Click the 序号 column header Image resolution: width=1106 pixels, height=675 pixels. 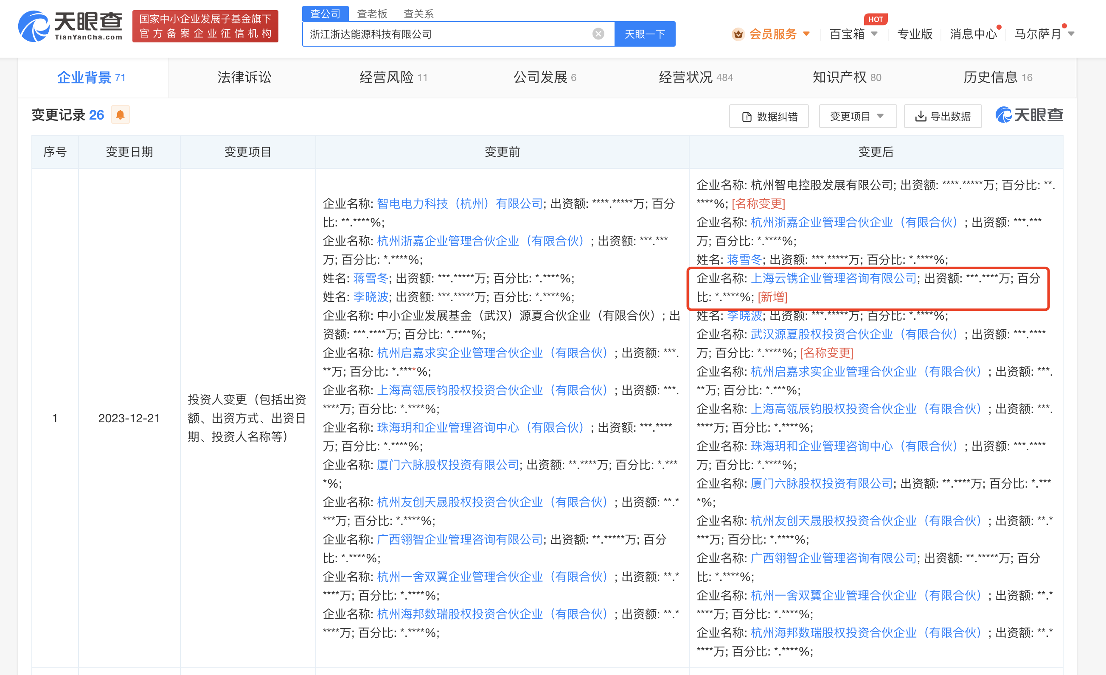[x=55, y=152]
